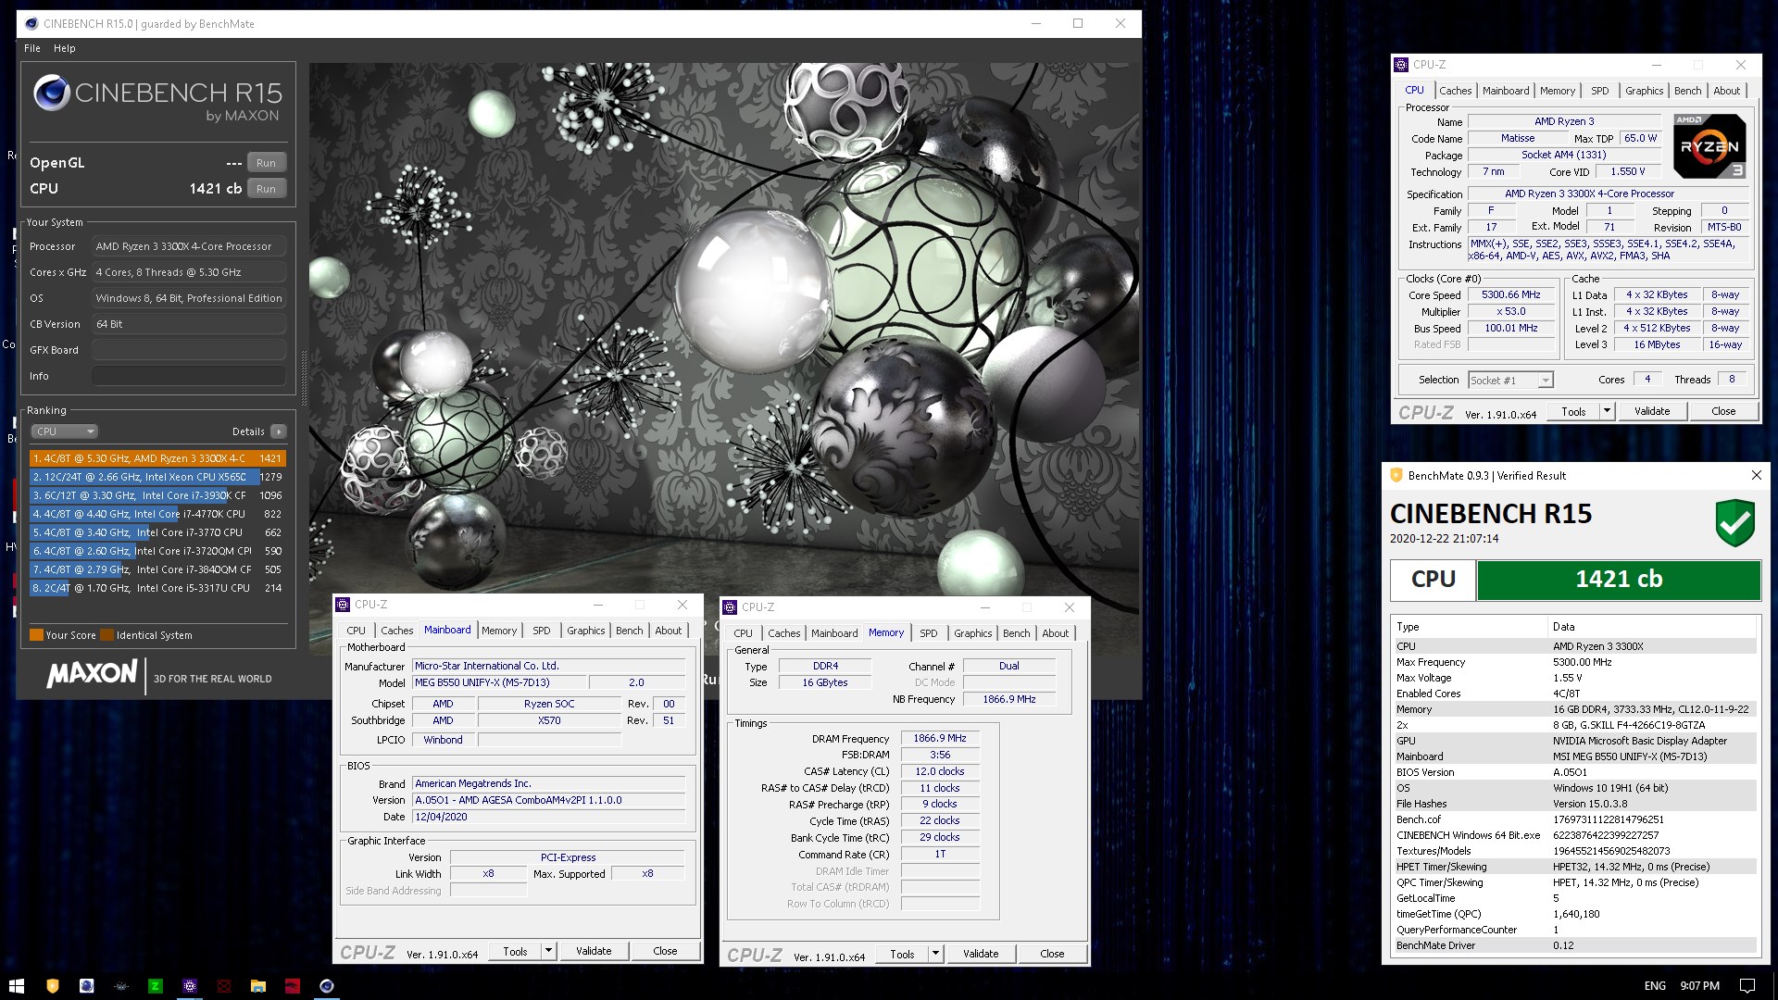This screenshot has width=1778, height=1000.
Task: Select top ranking entry Ryzen 3 3300X
Action: coord(157,458)
